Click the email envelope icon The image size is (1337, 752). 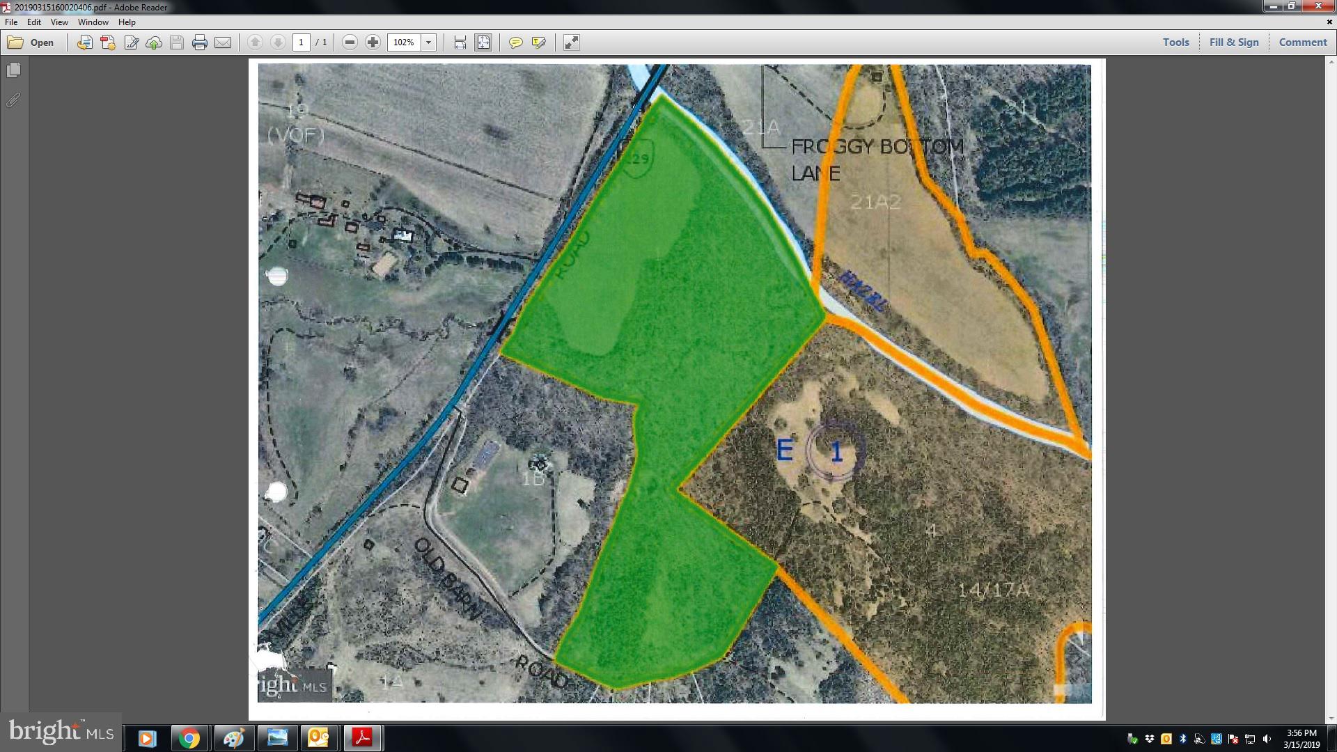tap(223, 42)
